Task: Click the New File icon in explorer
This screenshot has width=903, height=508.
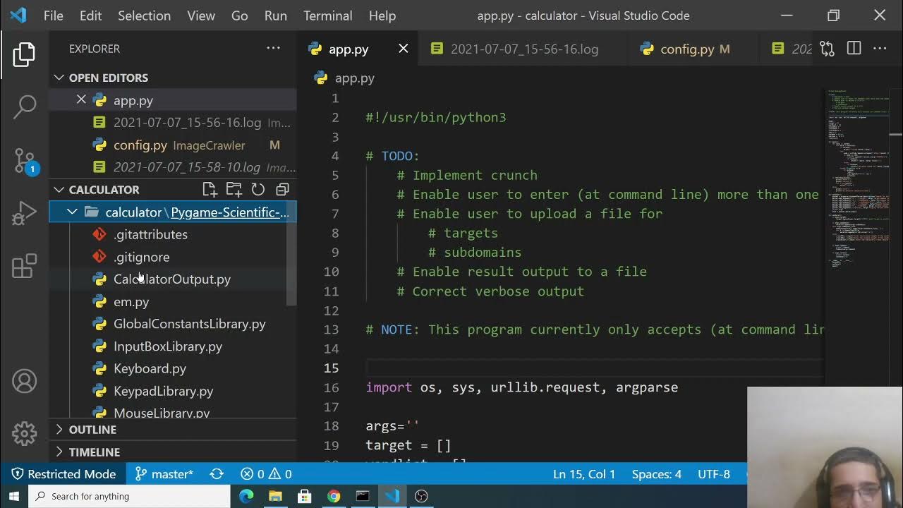Action: (x=210, y=189)
